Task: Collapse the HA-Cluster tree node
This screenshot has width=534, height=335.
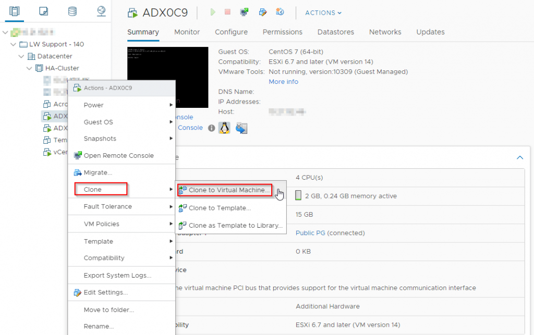Action: 30,68
